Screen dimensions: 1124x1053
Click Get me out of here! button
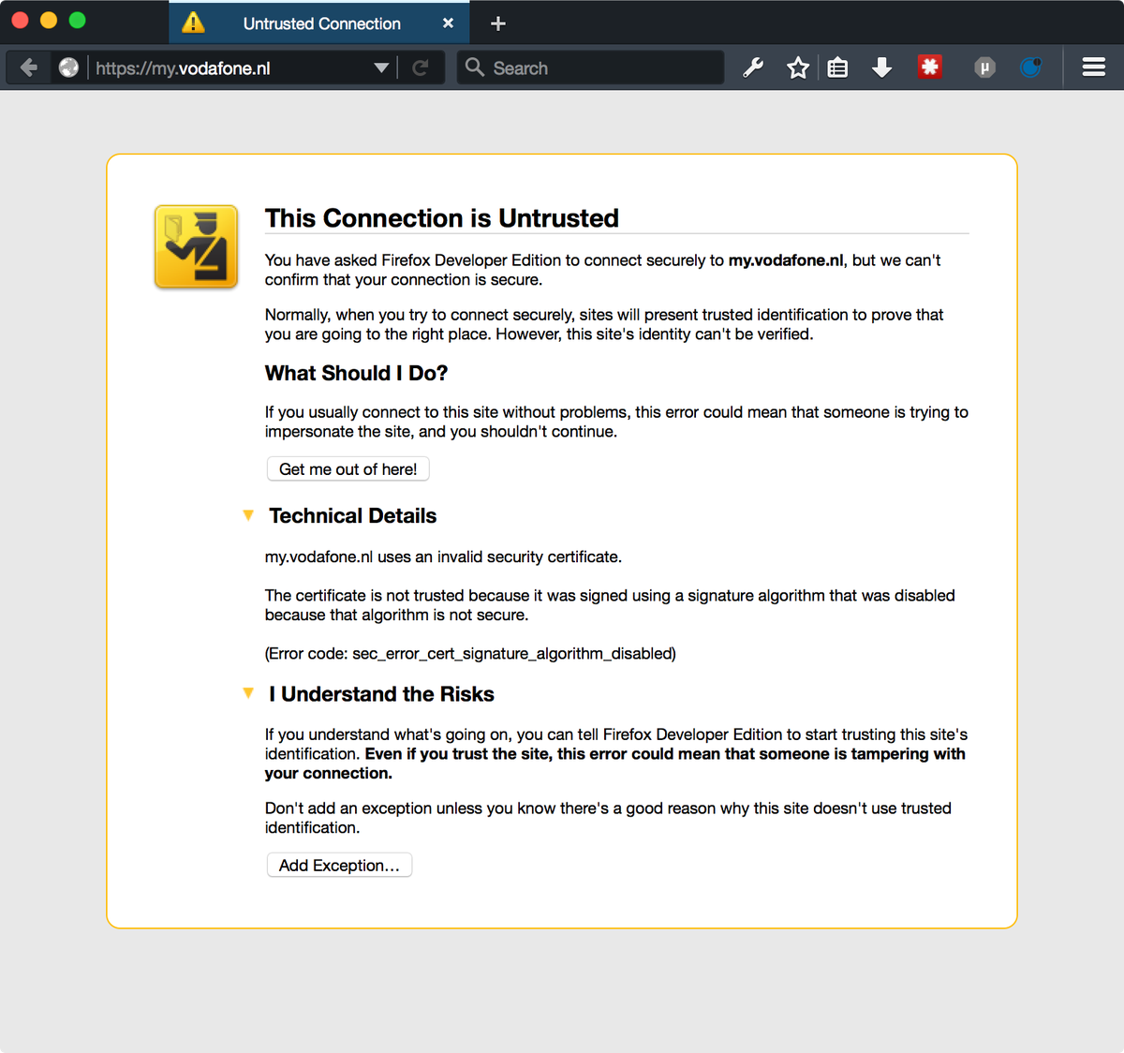tap(348, 469)
